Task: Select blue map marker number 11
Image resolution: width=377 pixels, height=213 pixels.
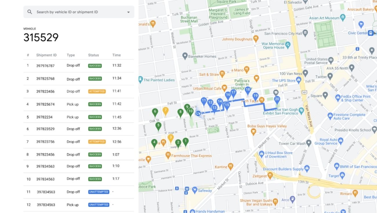Action: coord(204,101)
